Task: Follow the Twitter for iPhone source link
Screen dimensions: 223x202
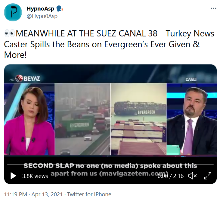Action: point(89,194)
